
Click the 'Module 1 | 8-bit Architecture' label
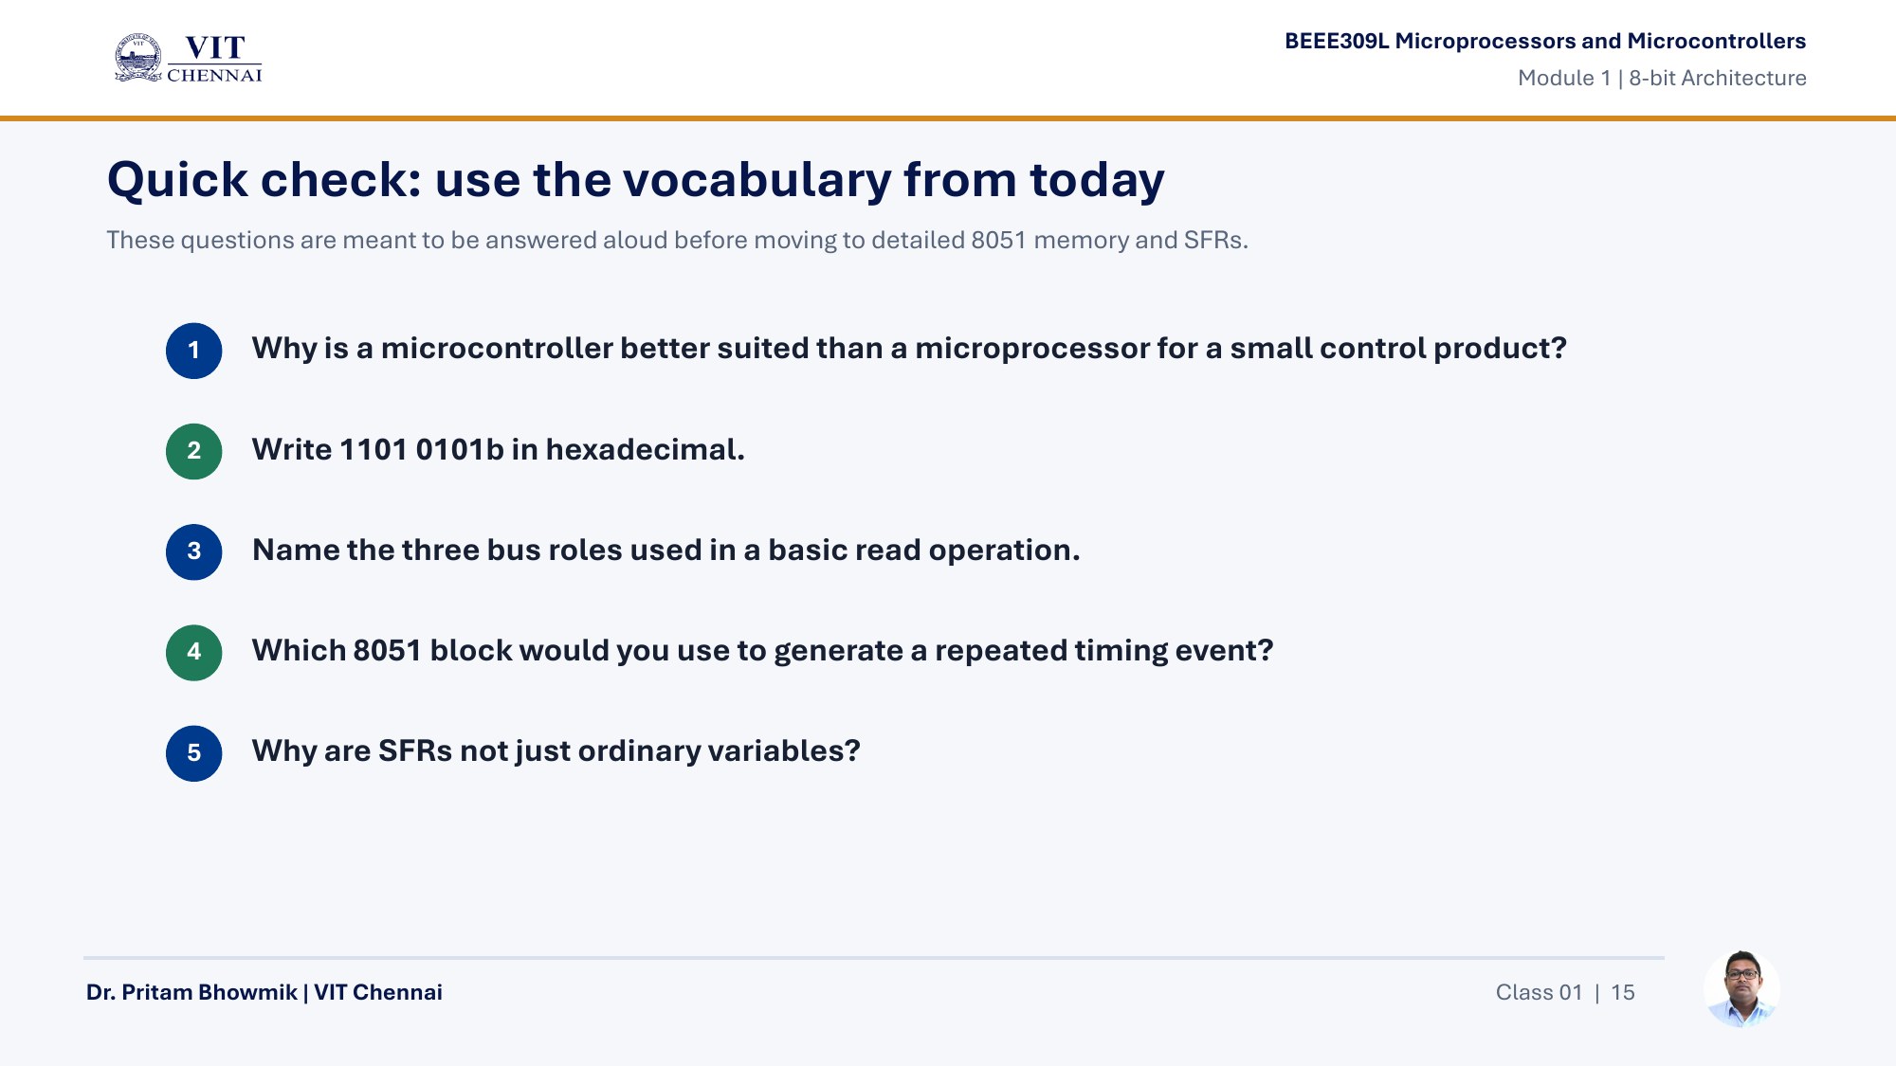pos(1662,78)
